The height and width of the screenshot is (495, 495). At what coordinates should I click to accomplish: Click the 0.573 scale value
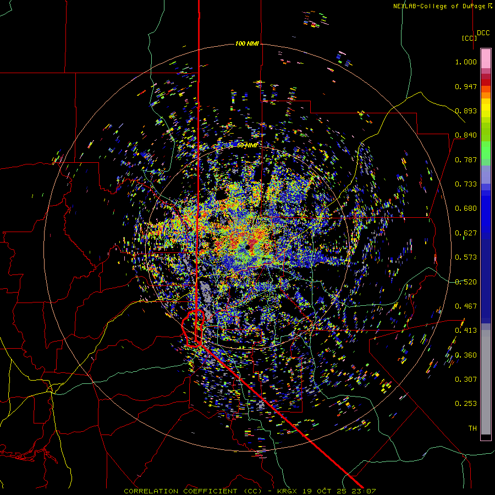point(466,257)
